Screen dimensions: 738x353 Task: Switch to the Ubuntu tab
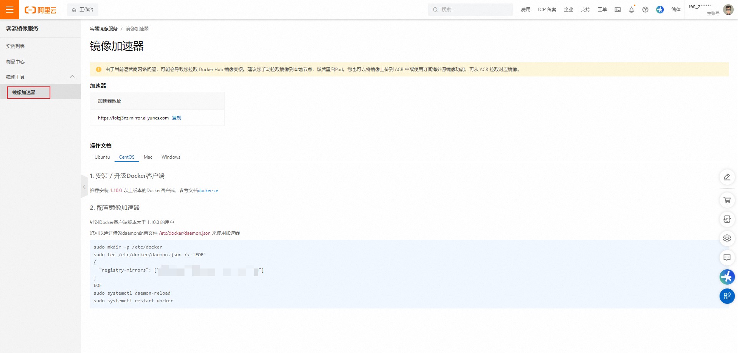coord(102,157)
